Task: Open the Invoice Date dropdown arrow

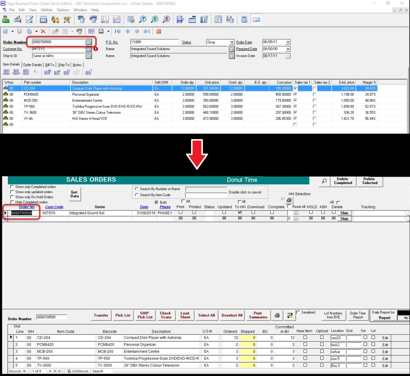Action: [288, 56]
